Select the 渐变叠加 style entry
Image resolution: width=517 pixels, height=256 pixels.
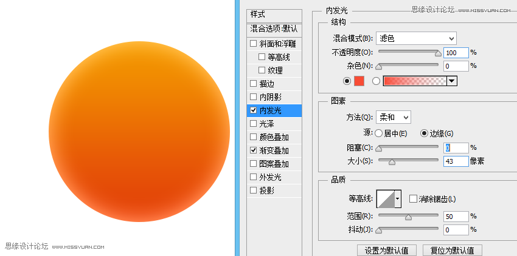274,150
